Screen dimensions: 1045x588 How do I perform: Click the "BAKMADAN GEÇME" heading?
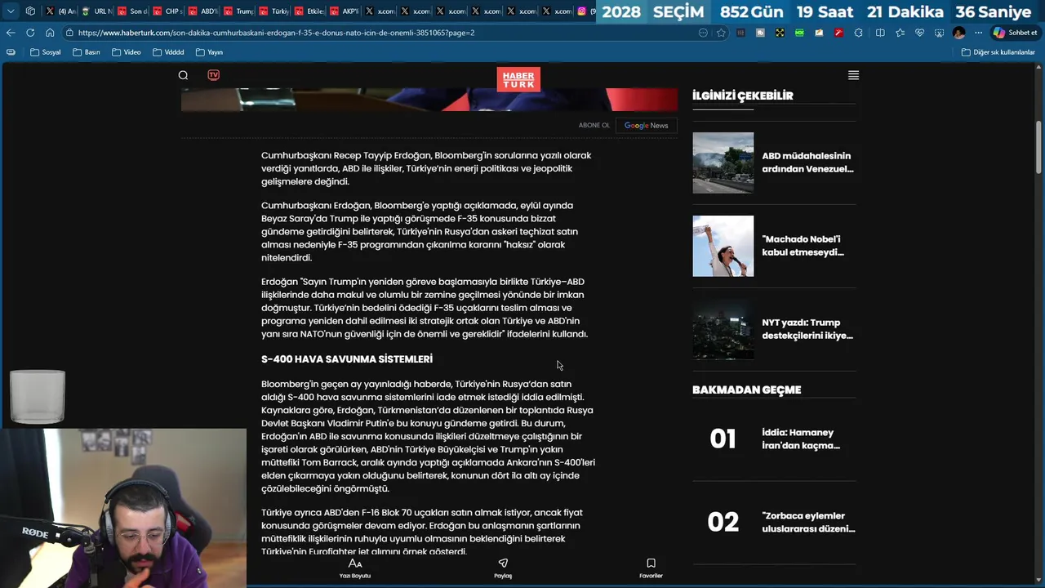(747, 390)
